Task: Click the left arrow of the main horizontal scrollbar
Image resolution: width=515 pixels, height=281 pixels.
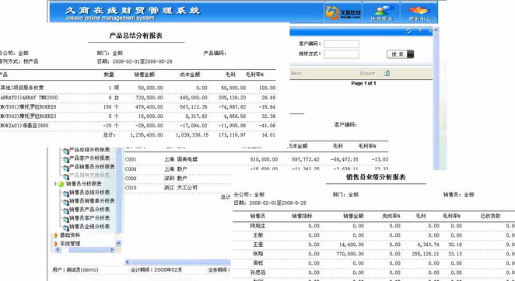Action: 128,262
